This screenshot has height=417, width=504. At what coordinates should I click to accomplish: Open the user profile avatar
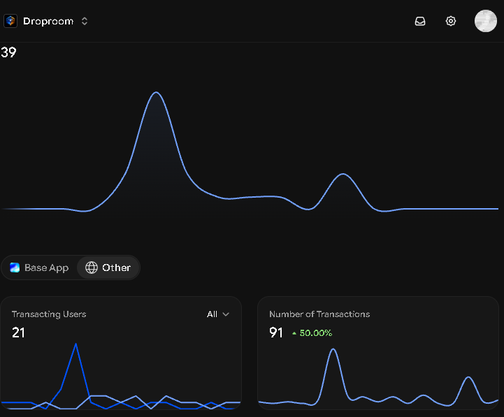coord(486,21)
